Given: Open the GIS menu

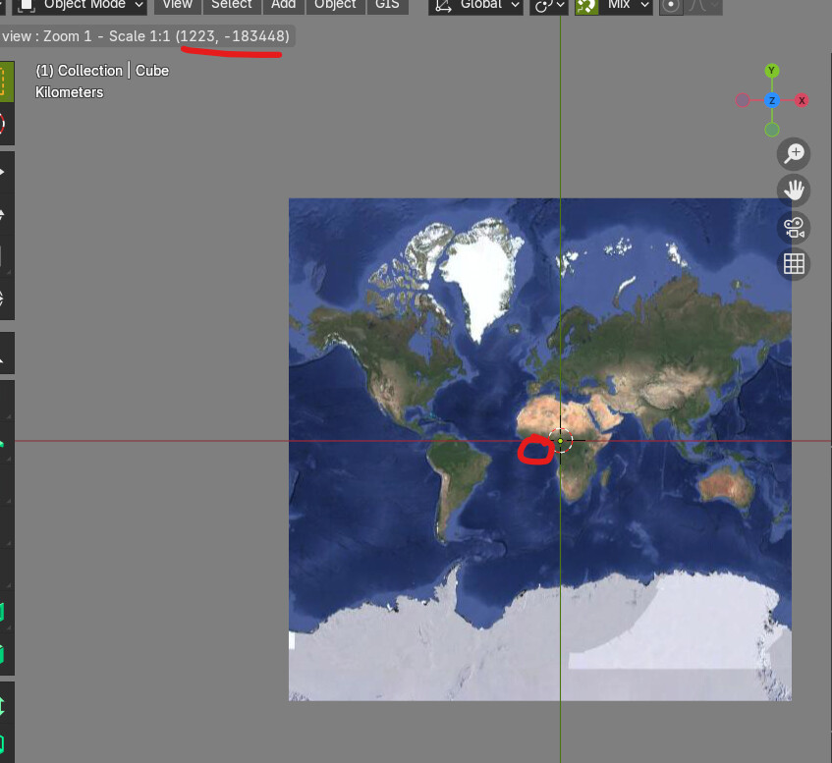Looking at the screenshot, I should tap(387, 5).
